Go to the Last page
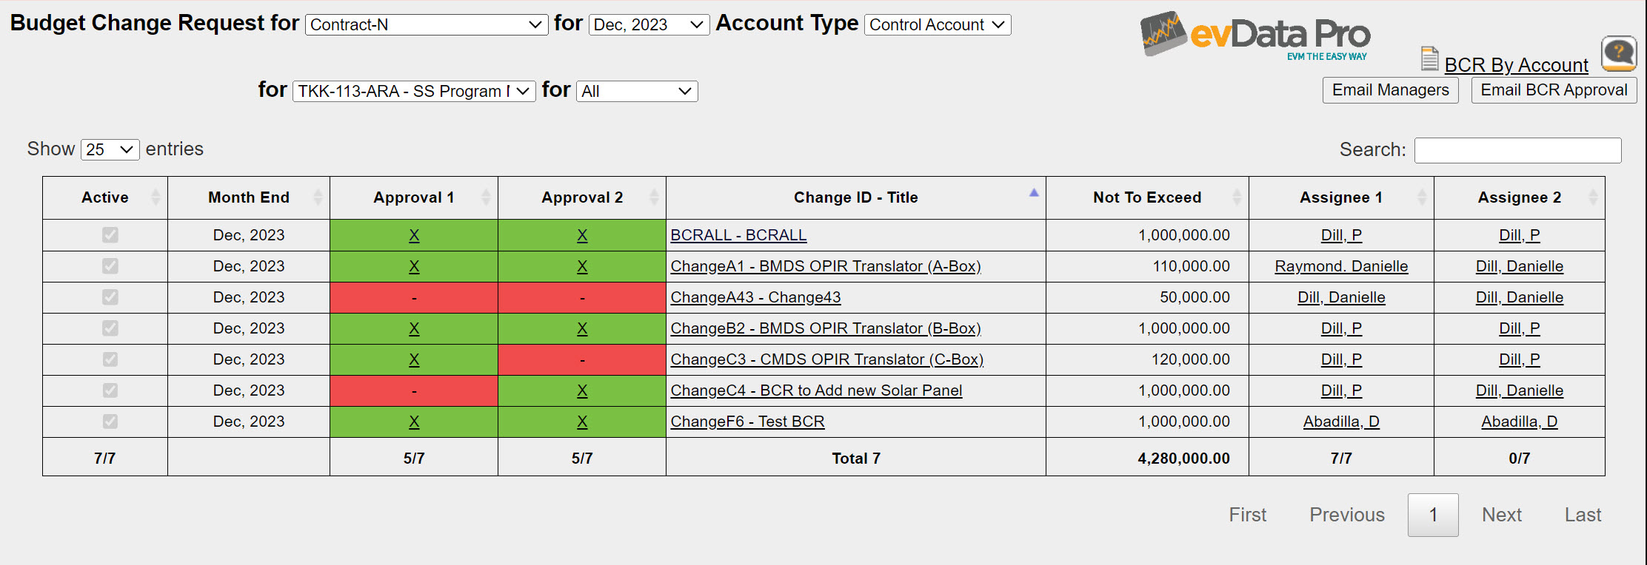 [1583, 515]
